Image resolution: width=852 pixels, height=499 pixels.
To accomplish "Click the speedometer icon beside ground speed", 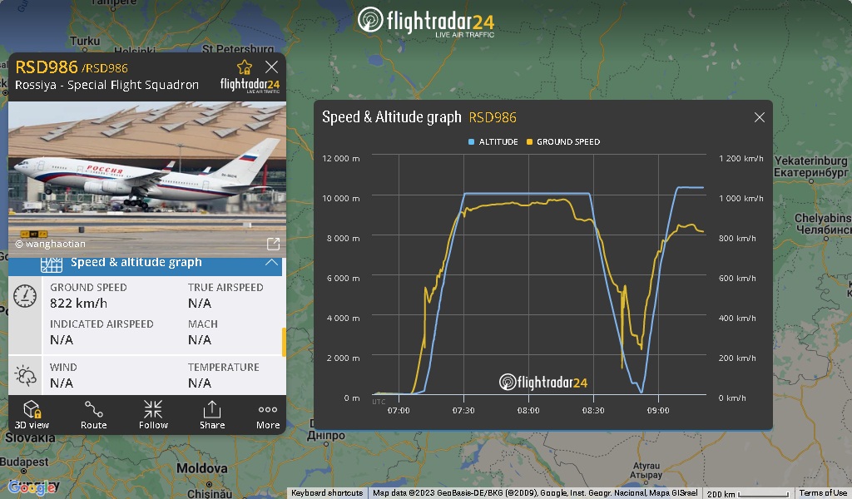I will point(25,296).
